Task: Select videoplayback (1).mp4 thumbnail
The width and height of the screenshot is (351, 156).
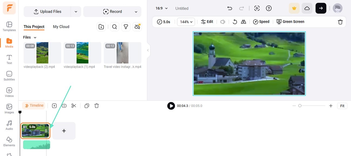Action: [x=82, y=53]
